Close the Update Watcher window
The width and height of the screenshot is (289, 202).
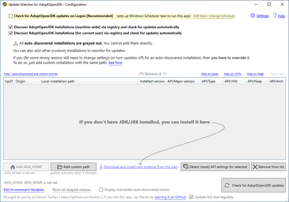pyautogui.click(x=282, y=4)
